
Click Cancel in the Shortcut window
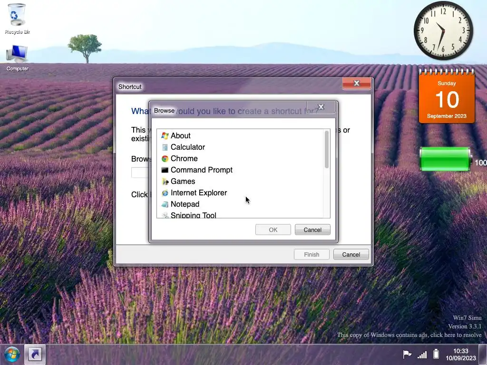point(351,255)
